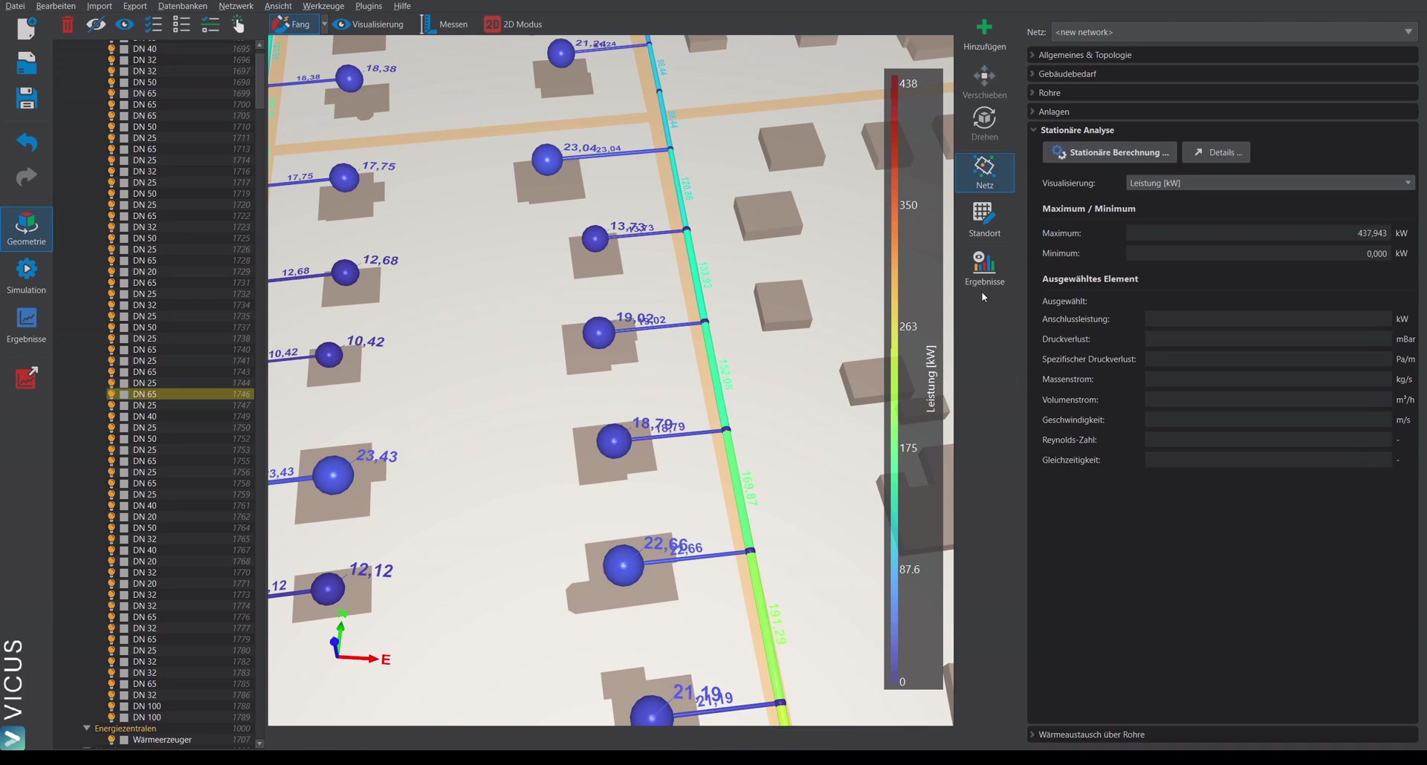Viewport: 1427px width, 765px height.
Task: Toggle lightbulb visibility of pipe 1729
Action: [111, 272]
